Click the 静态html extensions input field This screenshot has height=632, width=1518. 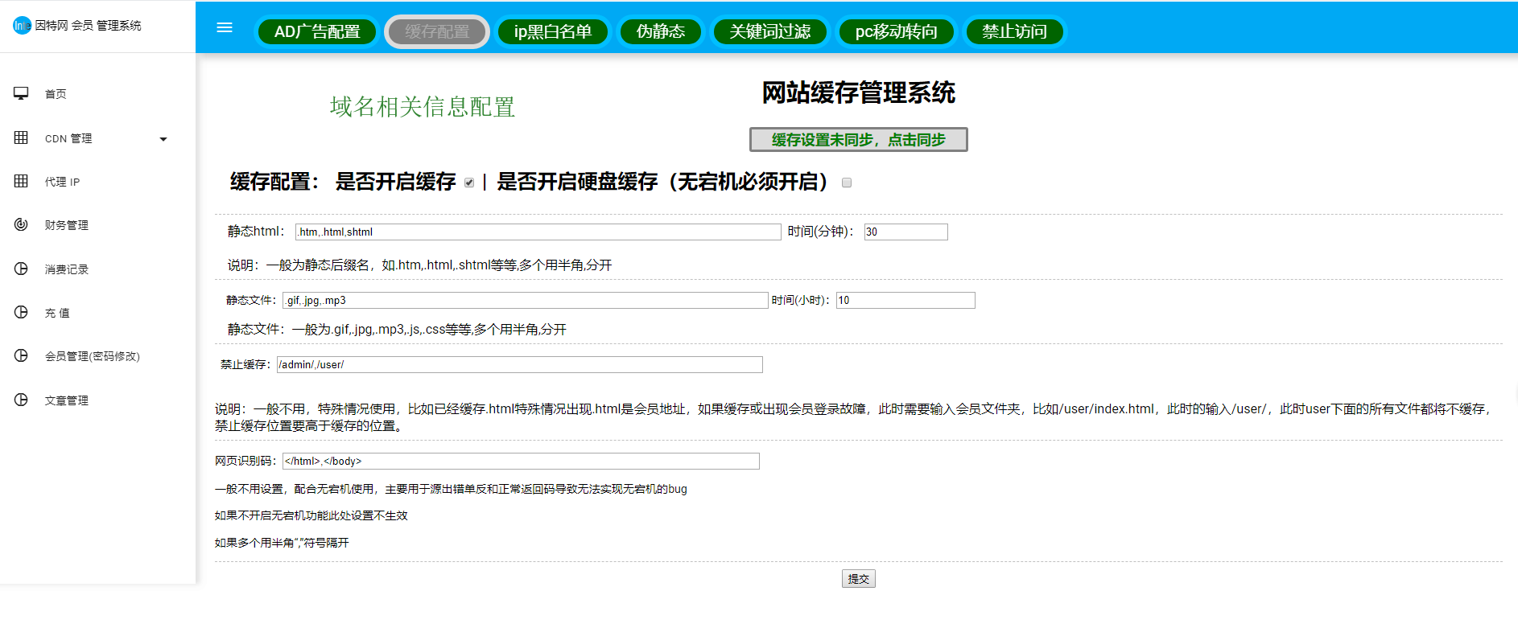click(x=538, y=232)
